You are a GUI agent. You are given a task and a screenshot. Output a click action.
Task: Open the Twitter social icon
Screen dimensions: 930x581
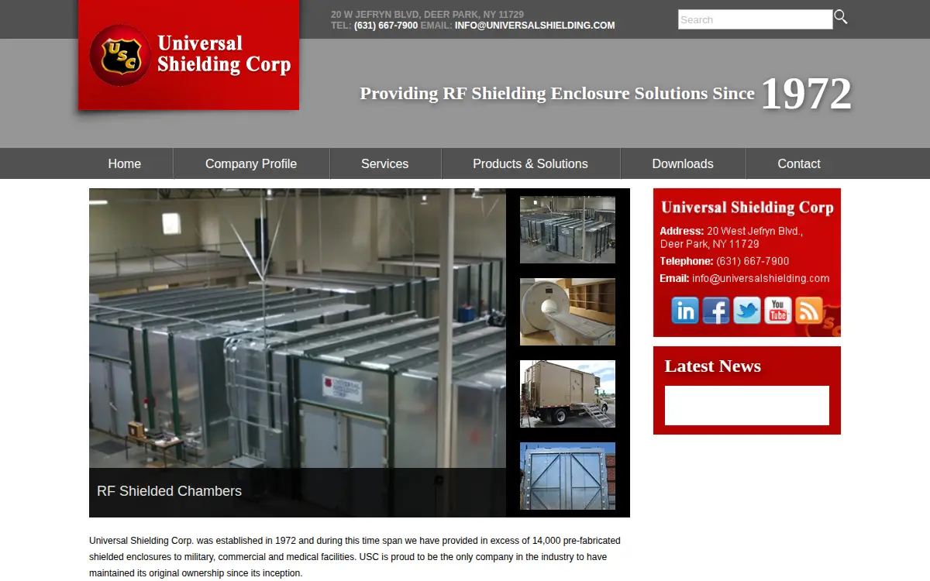pyautogui.click(x=747, y=311)
